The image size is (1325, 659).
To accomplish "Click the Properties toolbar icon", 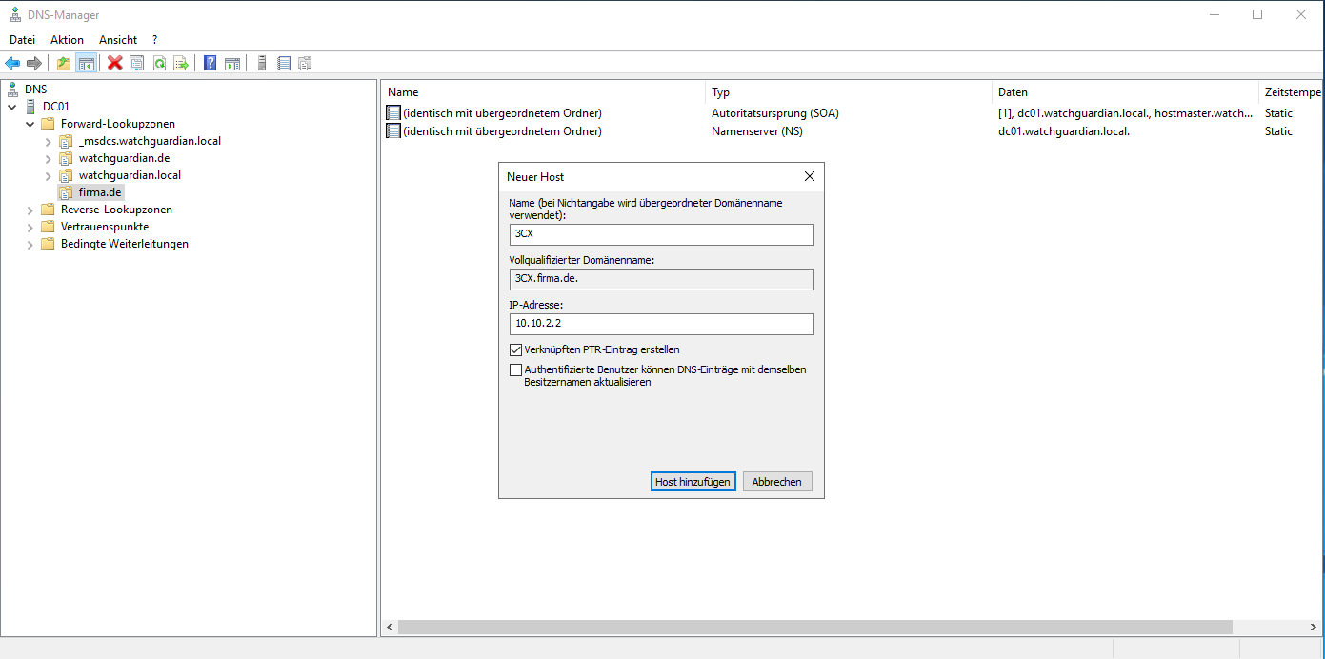I will tap(137, 64).
